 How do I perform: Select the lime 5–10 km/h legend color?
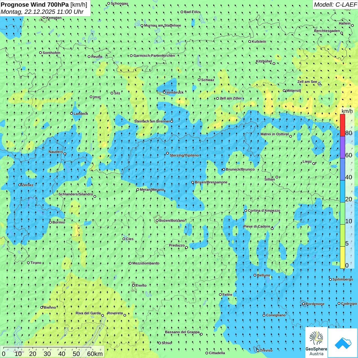[x=342, y=236]
